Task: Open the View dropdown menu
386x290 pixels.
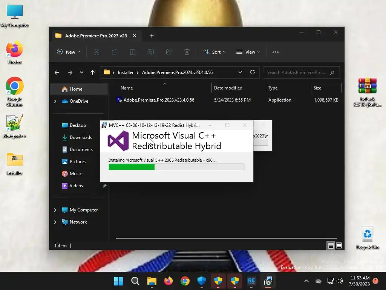Action: click(x=248, y=52)
